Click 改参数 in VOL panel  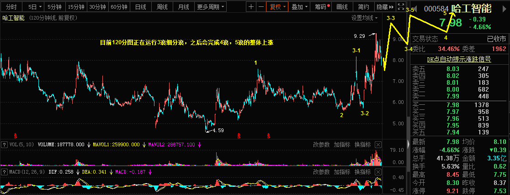click(x=321, y=145)
